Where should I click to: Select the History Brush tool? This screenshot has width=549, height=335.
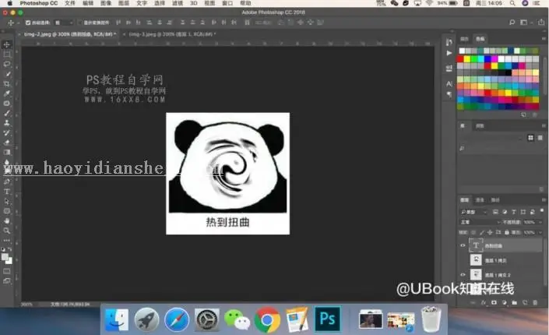(x=7, y=132)
